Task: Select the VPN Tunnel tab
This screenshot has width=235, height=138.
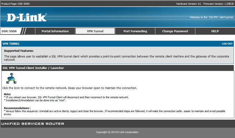Action: 95,31
